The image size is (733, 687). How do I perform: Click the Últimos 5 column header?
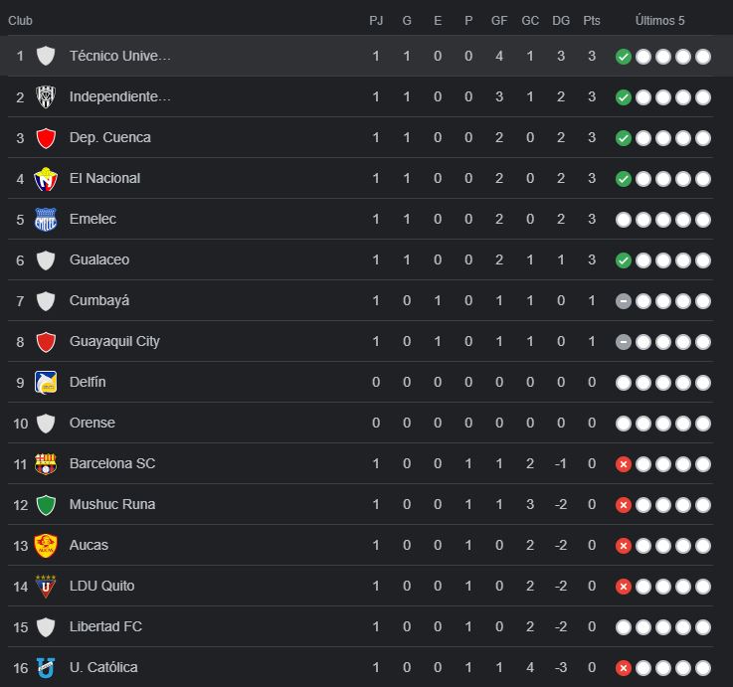[x=660, y=21]
